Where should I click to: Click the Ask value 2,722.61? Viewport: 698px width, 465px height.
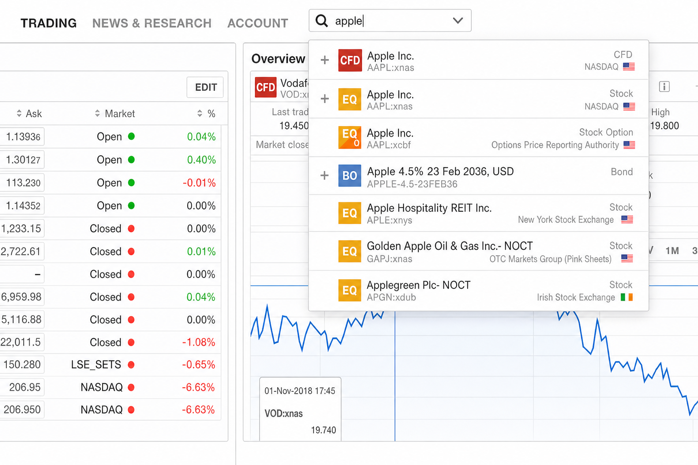click(x=21, y=251)
